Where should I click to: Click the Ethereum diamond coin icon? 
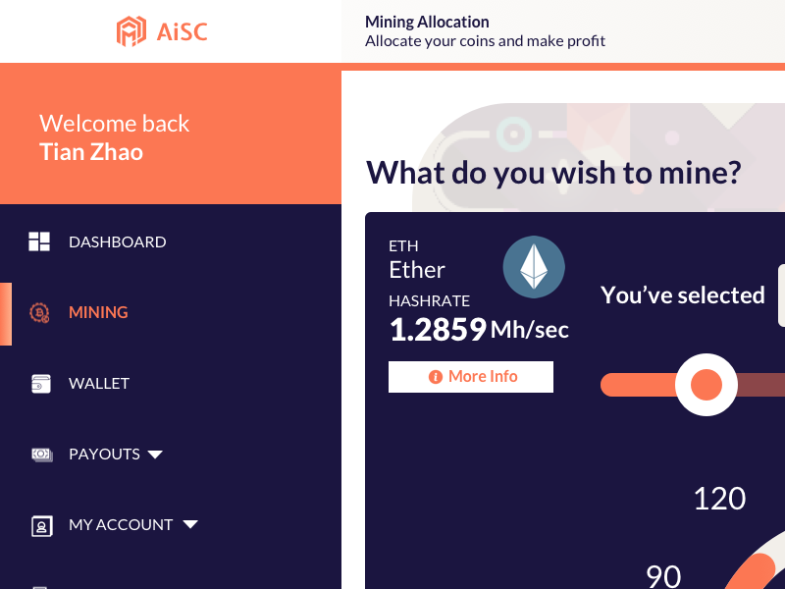[534, 266]
